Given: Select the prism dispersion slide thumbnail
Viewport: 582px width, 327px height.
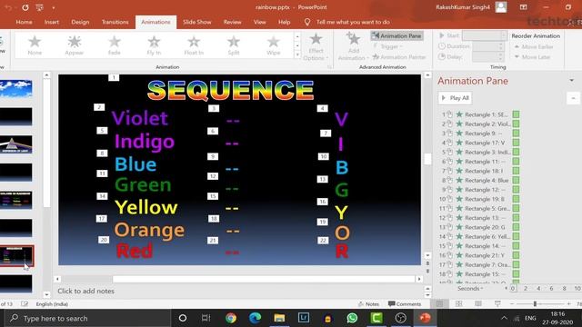Looking at the screenshot, I should point(16,144).
